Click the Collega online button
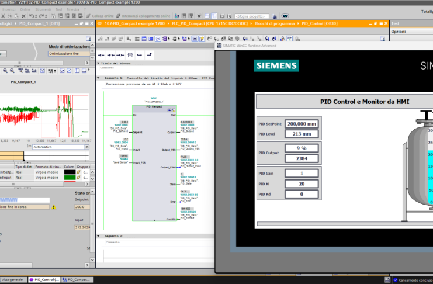This screenshot has width=433, height=284. 100,16
